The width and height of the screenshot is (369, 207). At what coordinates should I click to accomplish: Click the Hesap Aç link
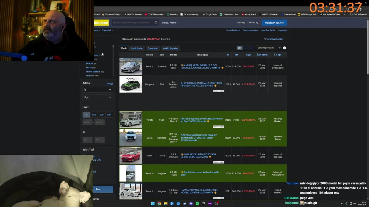[x=253, y=23]
